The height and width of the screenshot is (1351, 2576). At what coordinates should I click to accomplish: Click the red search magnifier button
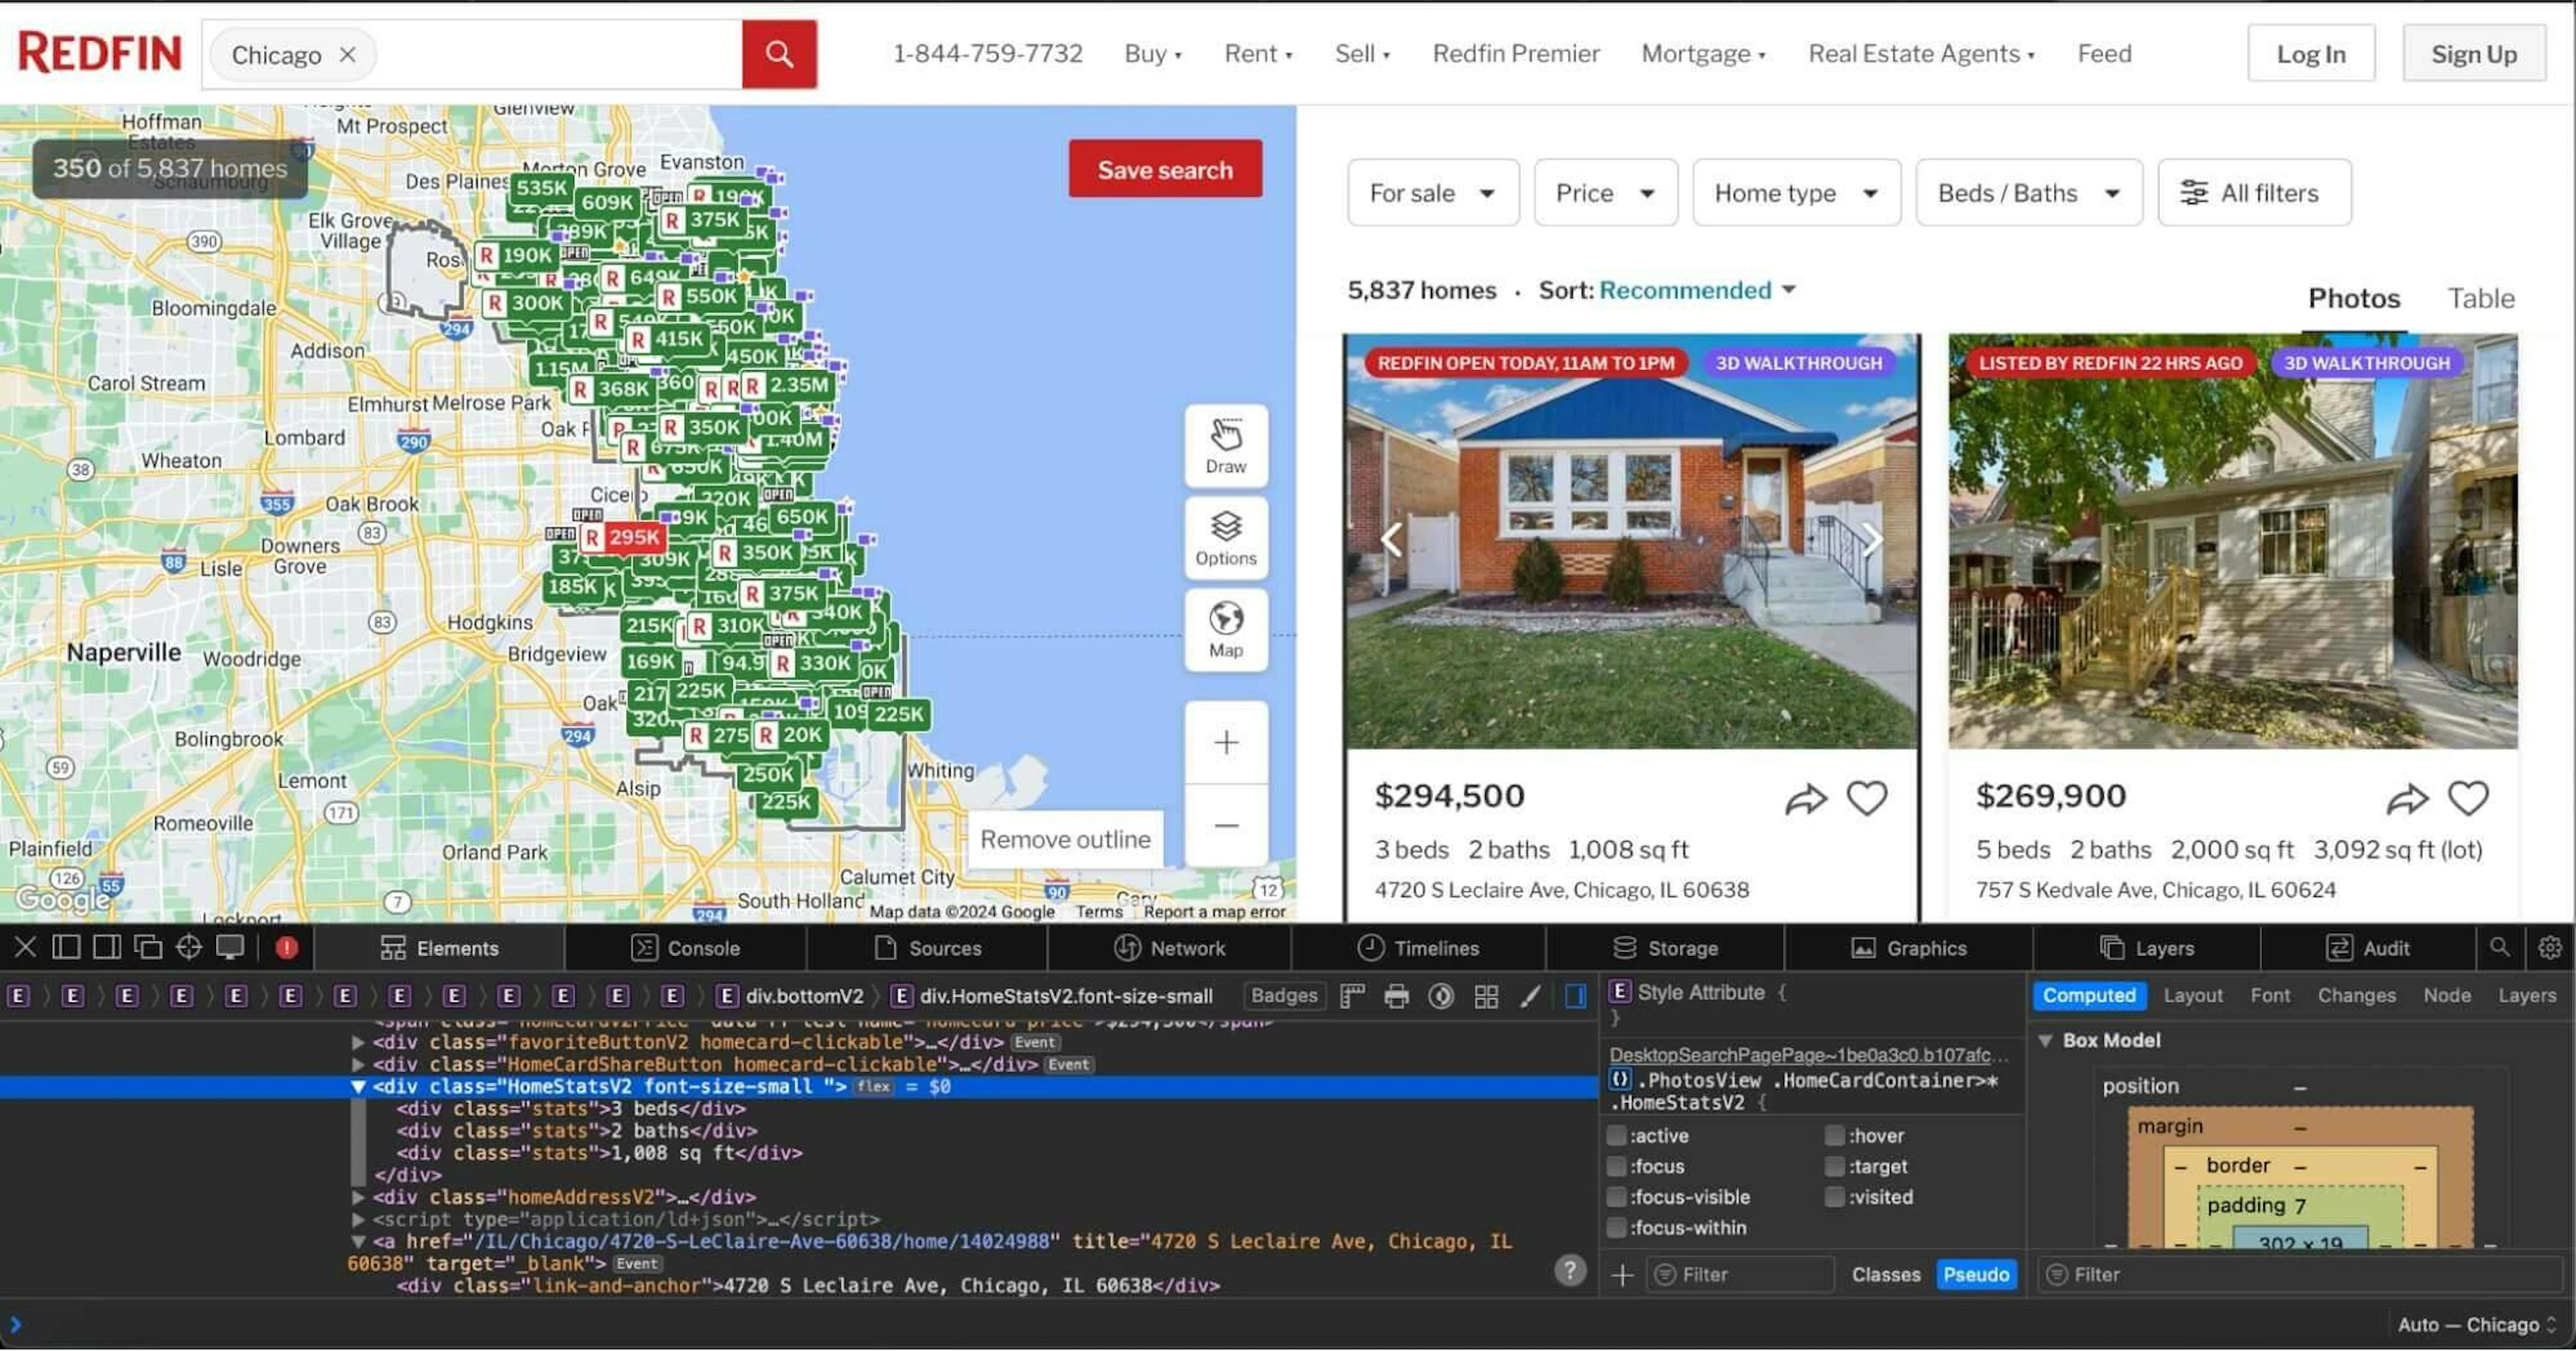[x=779, y=54]
